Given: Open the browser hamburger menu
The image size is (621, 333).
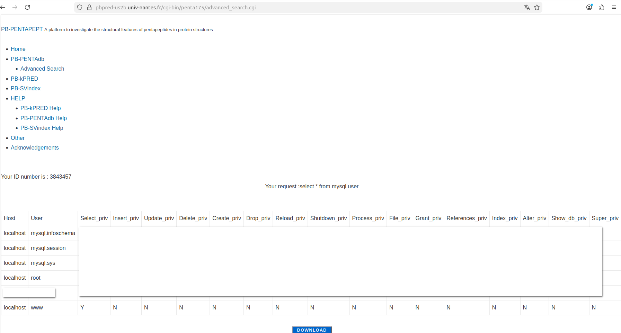Looking at the screenshot, I should click(x=614, y=7).
